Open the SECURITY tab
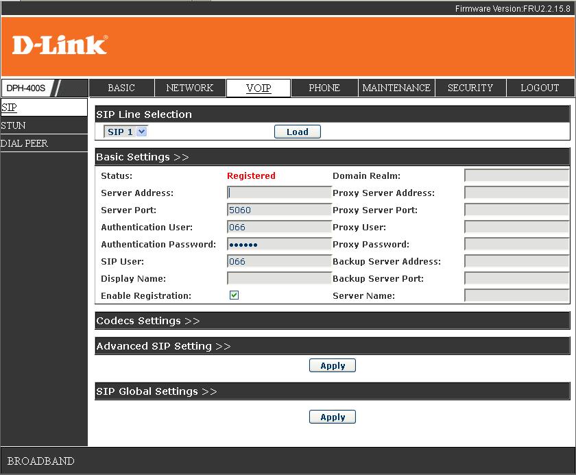The image size is (576, 475). pos(470,88)
